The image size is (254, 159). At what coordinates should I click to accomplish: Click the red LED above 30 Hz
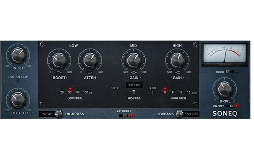pos(70,89)
